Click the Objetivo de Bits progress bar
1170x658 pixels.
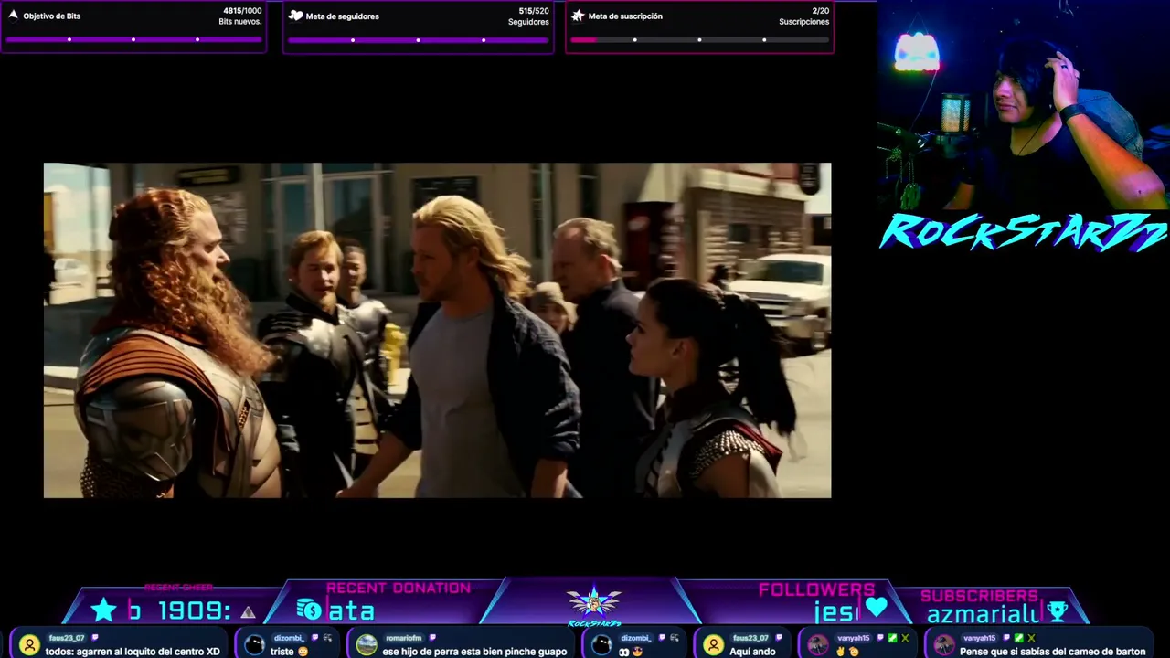click(x=133, y=39)
